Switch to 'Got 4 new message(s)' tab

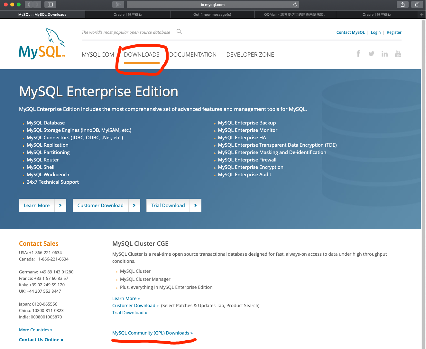point(212,14)
